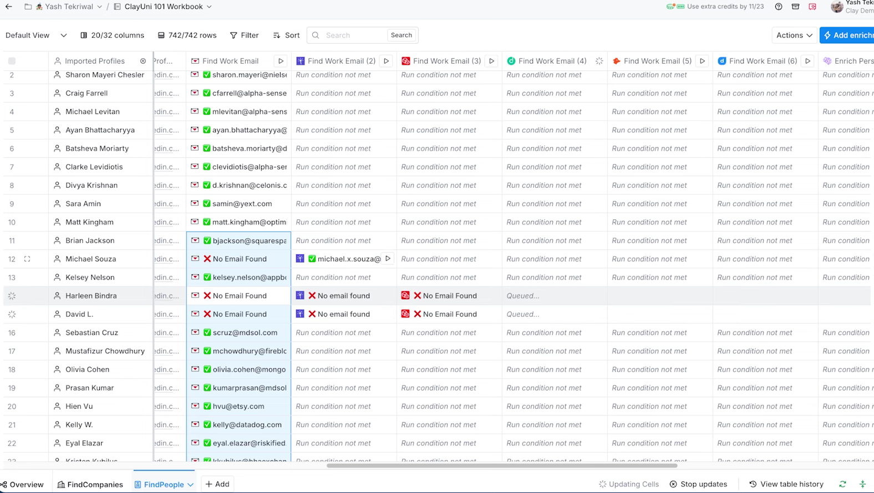Screen dimensions: 874x493
Task: Open the Actions dropdown
Action: [x=794, y=35]
